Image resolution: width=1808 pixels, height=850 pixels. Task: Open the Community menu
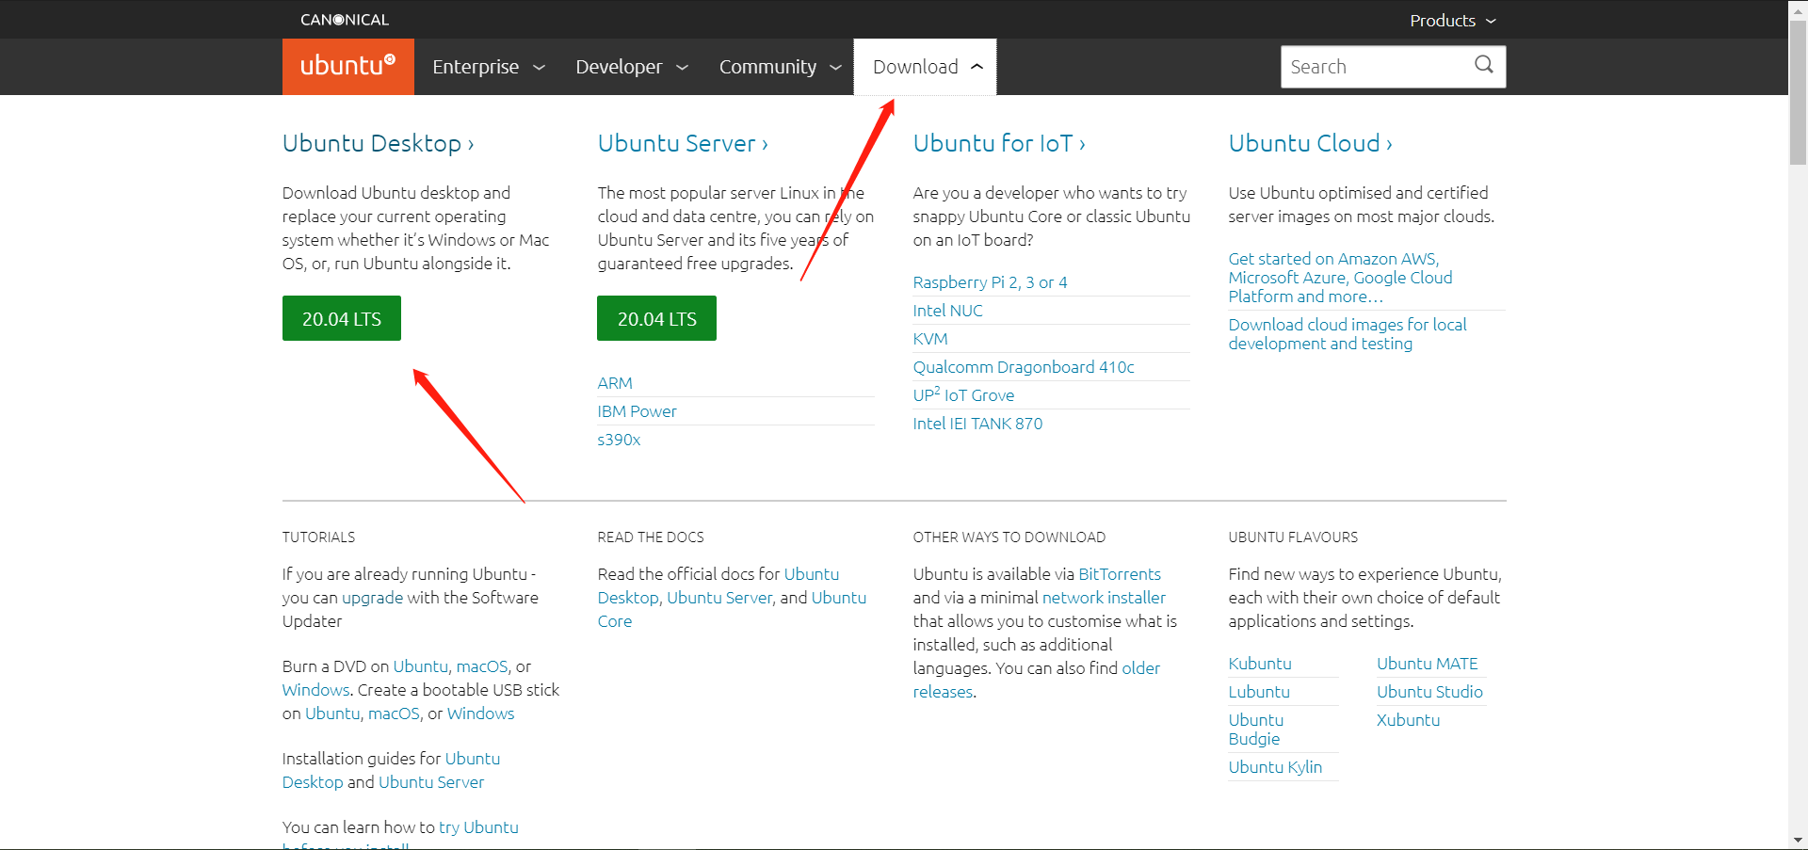click(780, 67)
